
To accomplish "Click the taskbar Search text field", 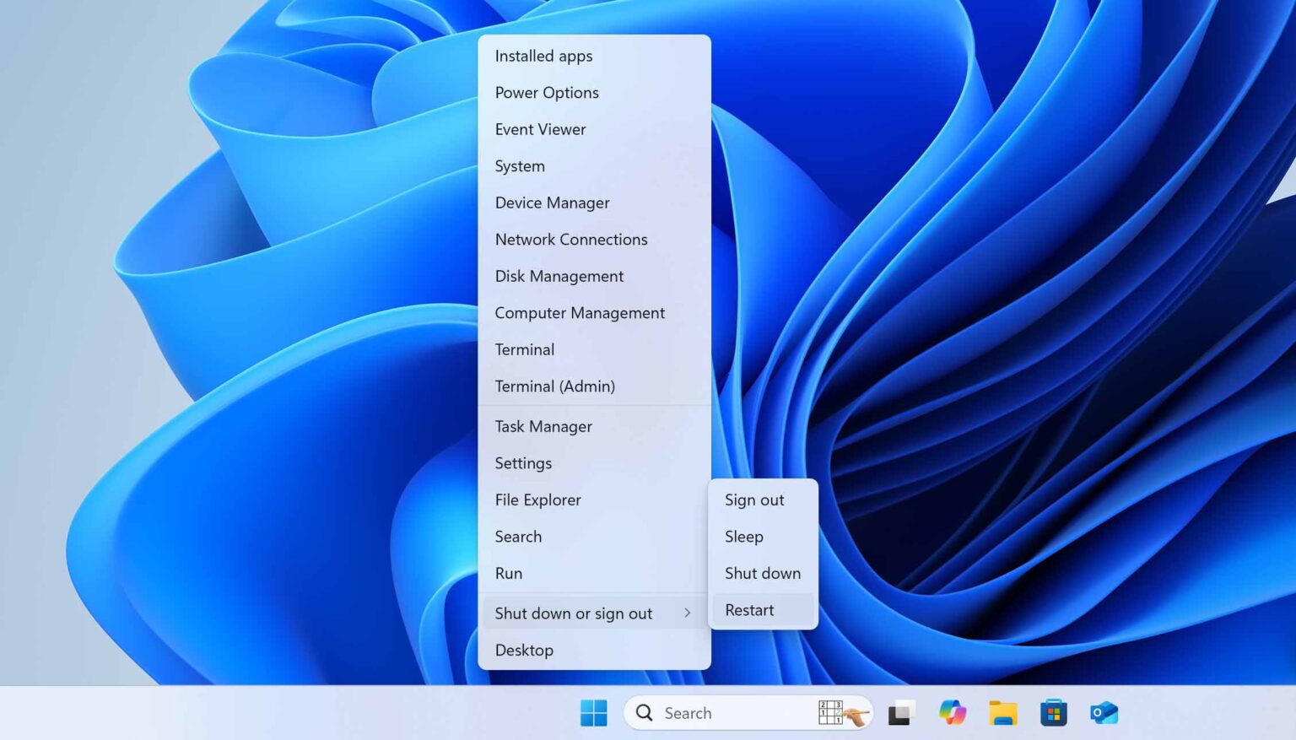I will click(726, 713).
